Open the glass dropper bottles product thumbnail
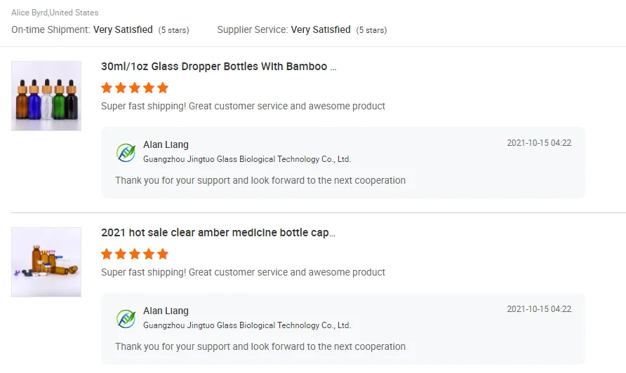This screenshot has width=626, height=373. pyautogui.click(x=46, y=95)
